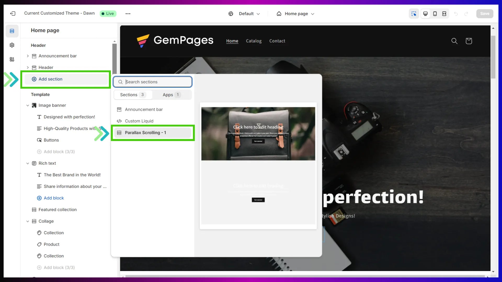Select the Collection block below Product

coord(54,256)
